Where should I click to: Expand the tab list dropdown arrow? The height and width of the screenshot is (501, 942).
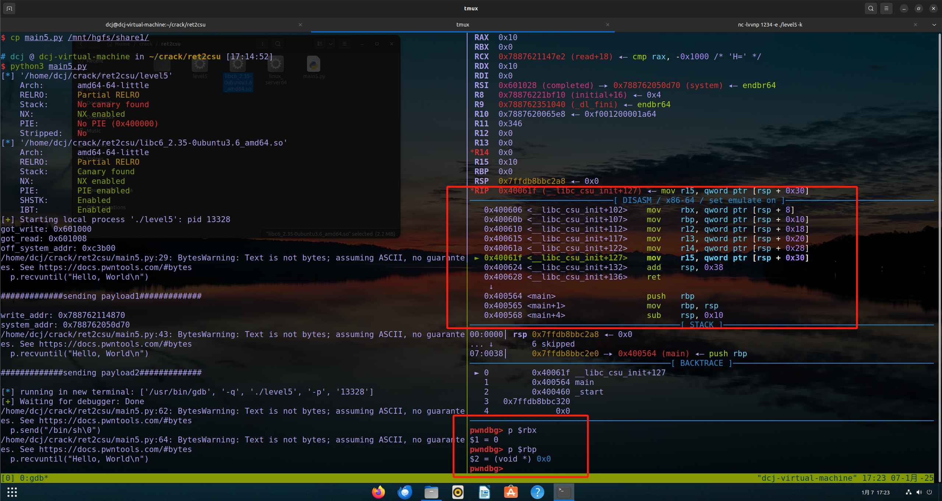[x=934, y=25]
